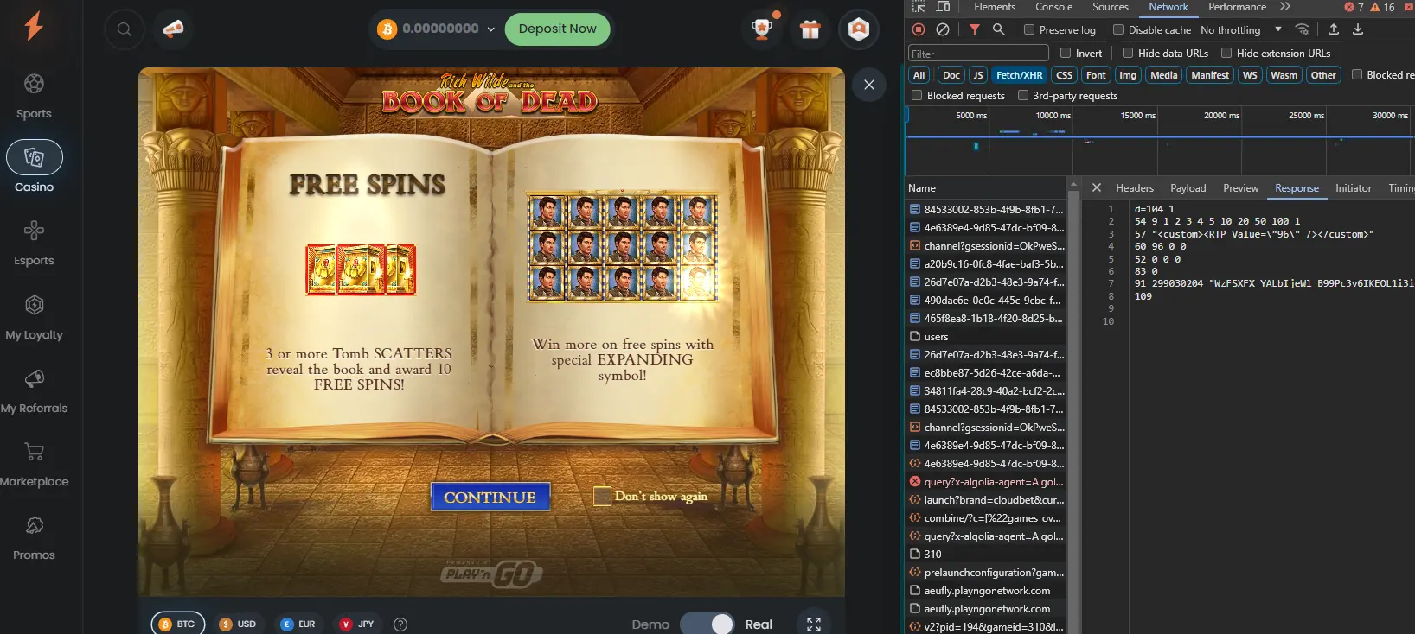Check the Hide data URLs checkbox
Viewport: 1415px width, 634px height.
1128,53
